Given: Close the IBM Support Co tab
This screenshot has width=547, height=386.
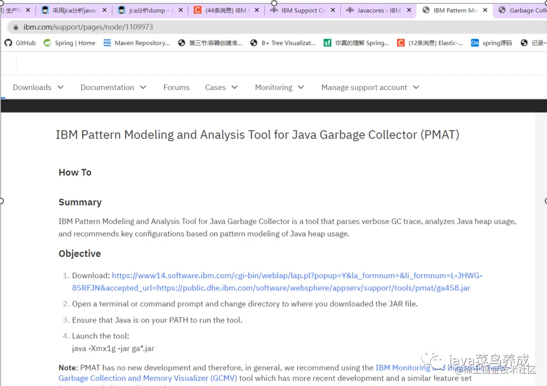Looking at the screenshot, I should pyautogui.click(x=333, y=11).
